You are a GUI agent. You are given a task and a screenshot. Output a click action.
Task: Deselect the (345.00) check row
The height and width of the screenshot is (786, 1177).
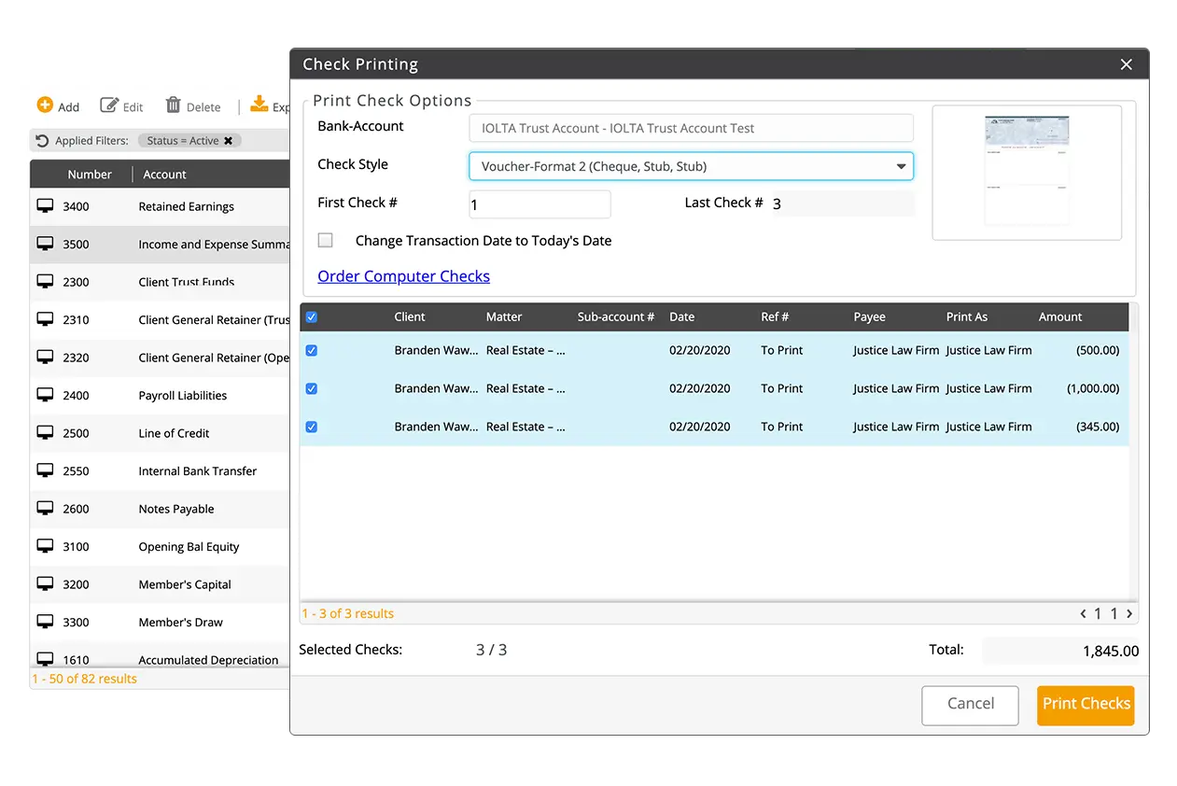click(x=312, y=427)
